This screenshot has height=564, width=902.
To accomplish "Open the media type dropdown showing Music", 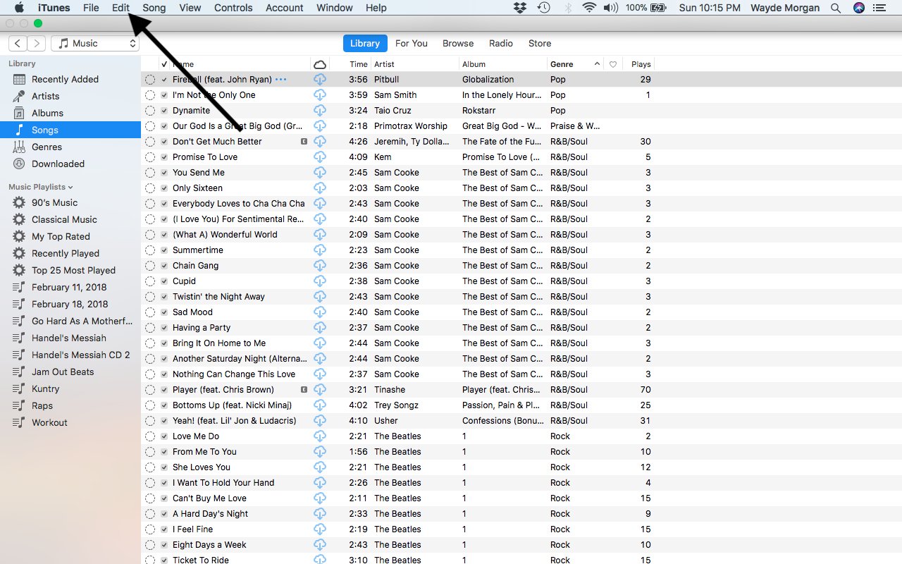I will pyautogui.click(x=94, y=42).
